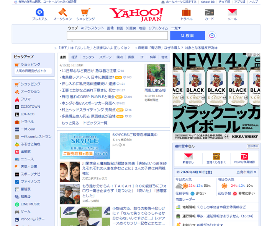Select the スポーツ news tab

coord(105,57)
